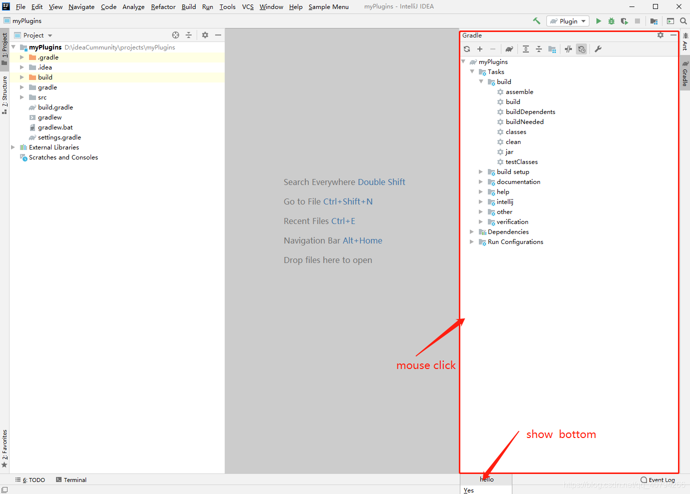Toggle Gradle offline mode
Viewport: 690px width, 494px height.
tap(568, 49)
